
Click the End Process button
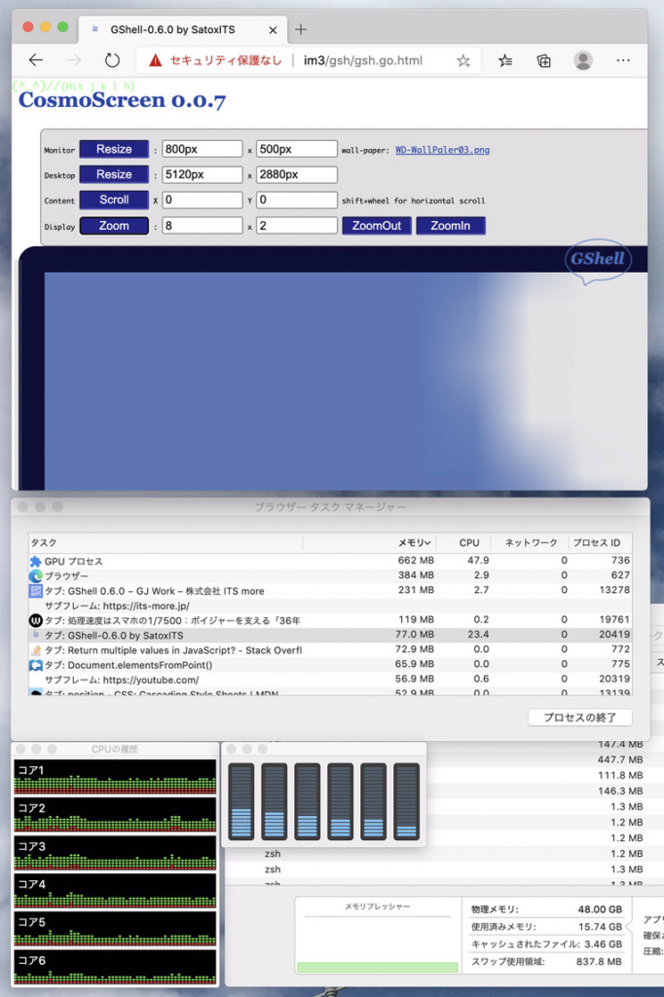pos(579,718)
